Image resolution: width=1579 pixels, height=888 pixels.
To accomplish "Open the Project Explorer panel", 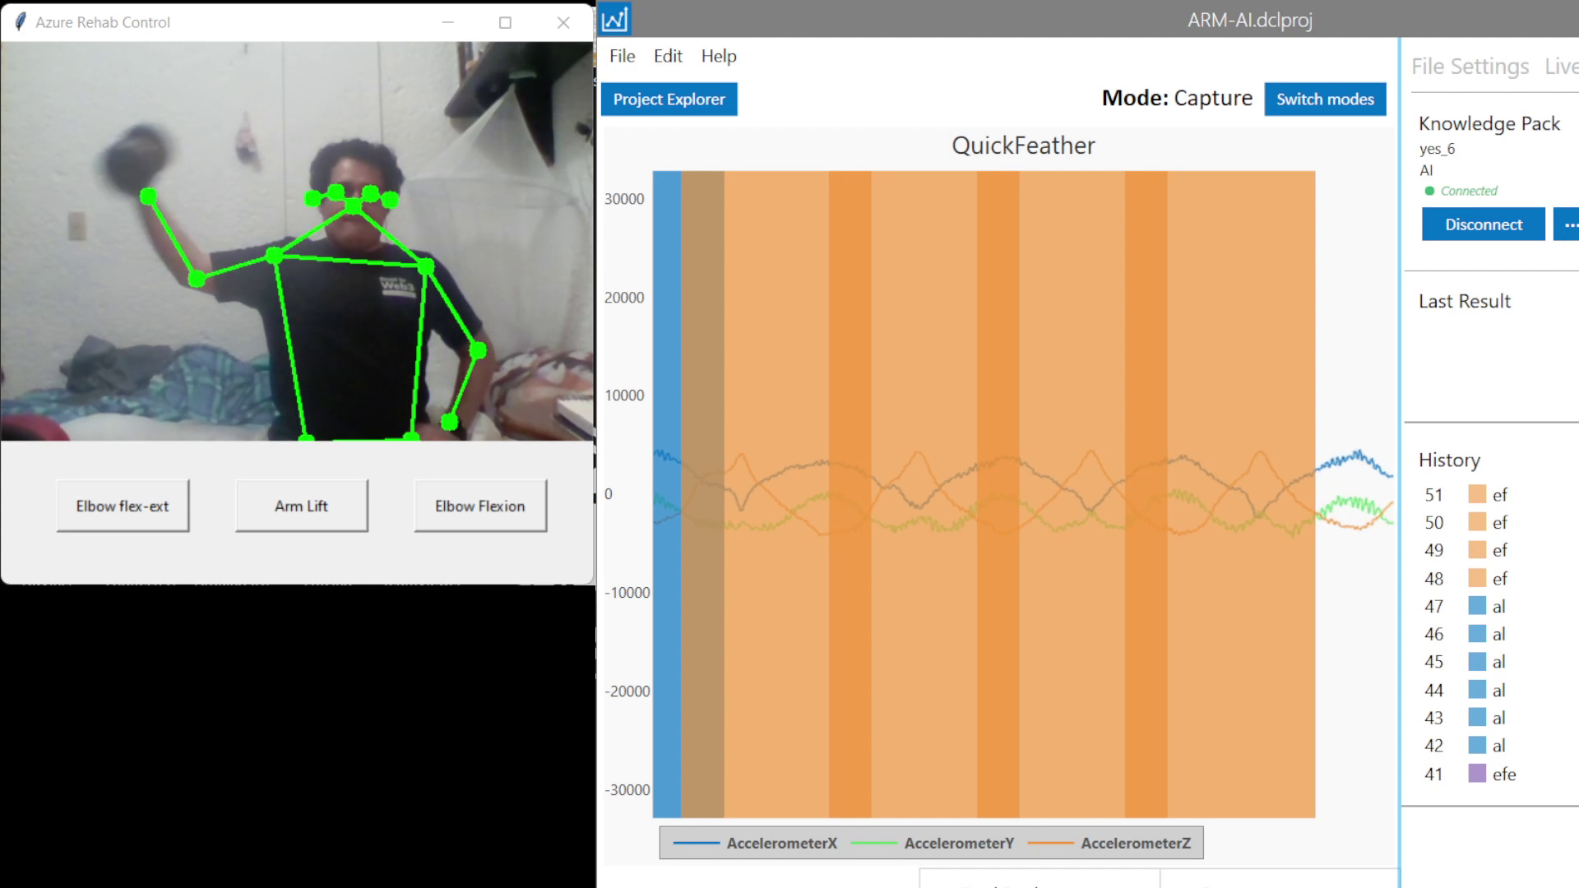I will click(669, 99).
